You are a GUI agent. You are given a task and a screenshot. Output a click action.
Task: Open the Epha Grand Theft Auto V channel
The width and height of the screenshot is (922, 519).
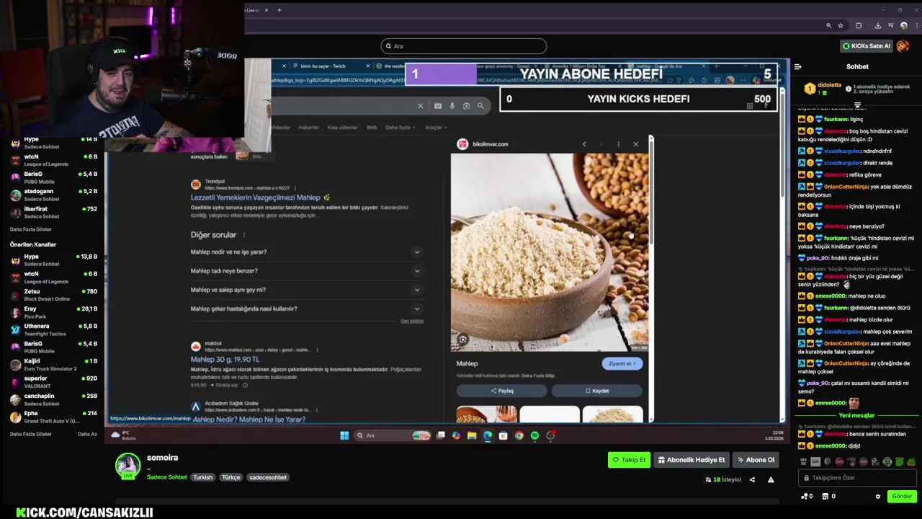point(54,417)
